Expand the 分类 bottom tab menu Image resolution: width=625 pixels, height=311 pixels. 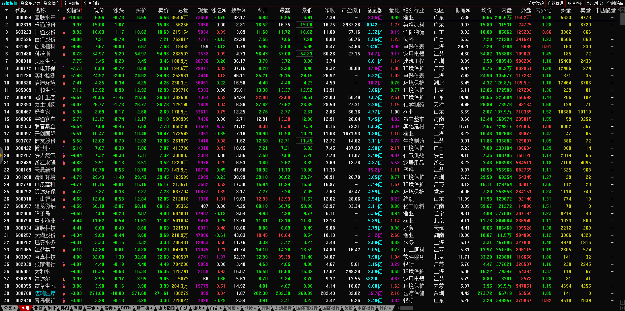10,308
